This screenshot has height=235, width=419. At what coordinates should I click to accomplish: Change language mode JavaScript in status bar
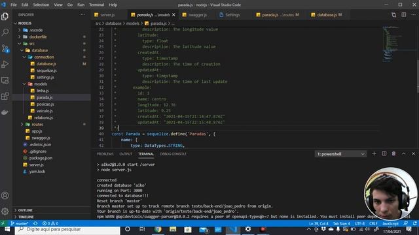(390, 223)
